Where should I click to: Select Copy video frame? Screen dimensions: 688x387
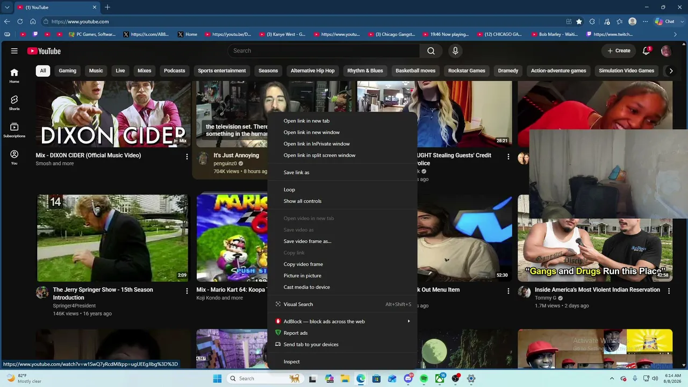pos(342,264)
